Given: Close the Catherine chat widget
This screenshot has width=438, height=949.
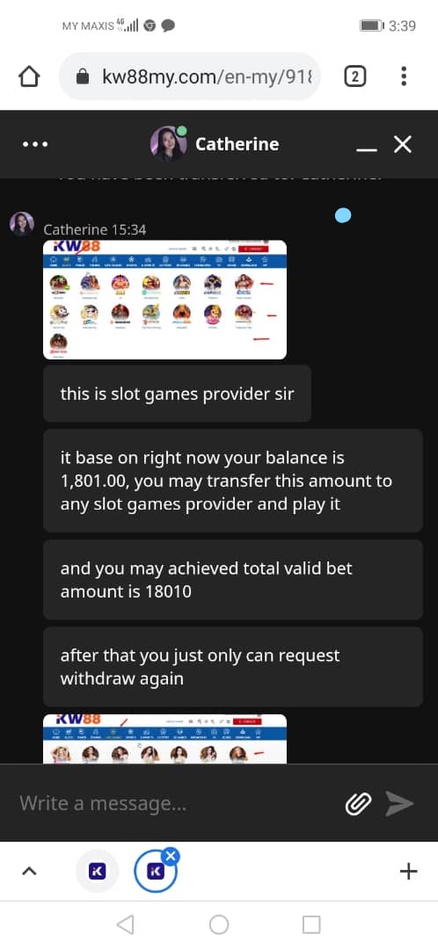Looking at the screenshot, I should click(x=403, y=144).
